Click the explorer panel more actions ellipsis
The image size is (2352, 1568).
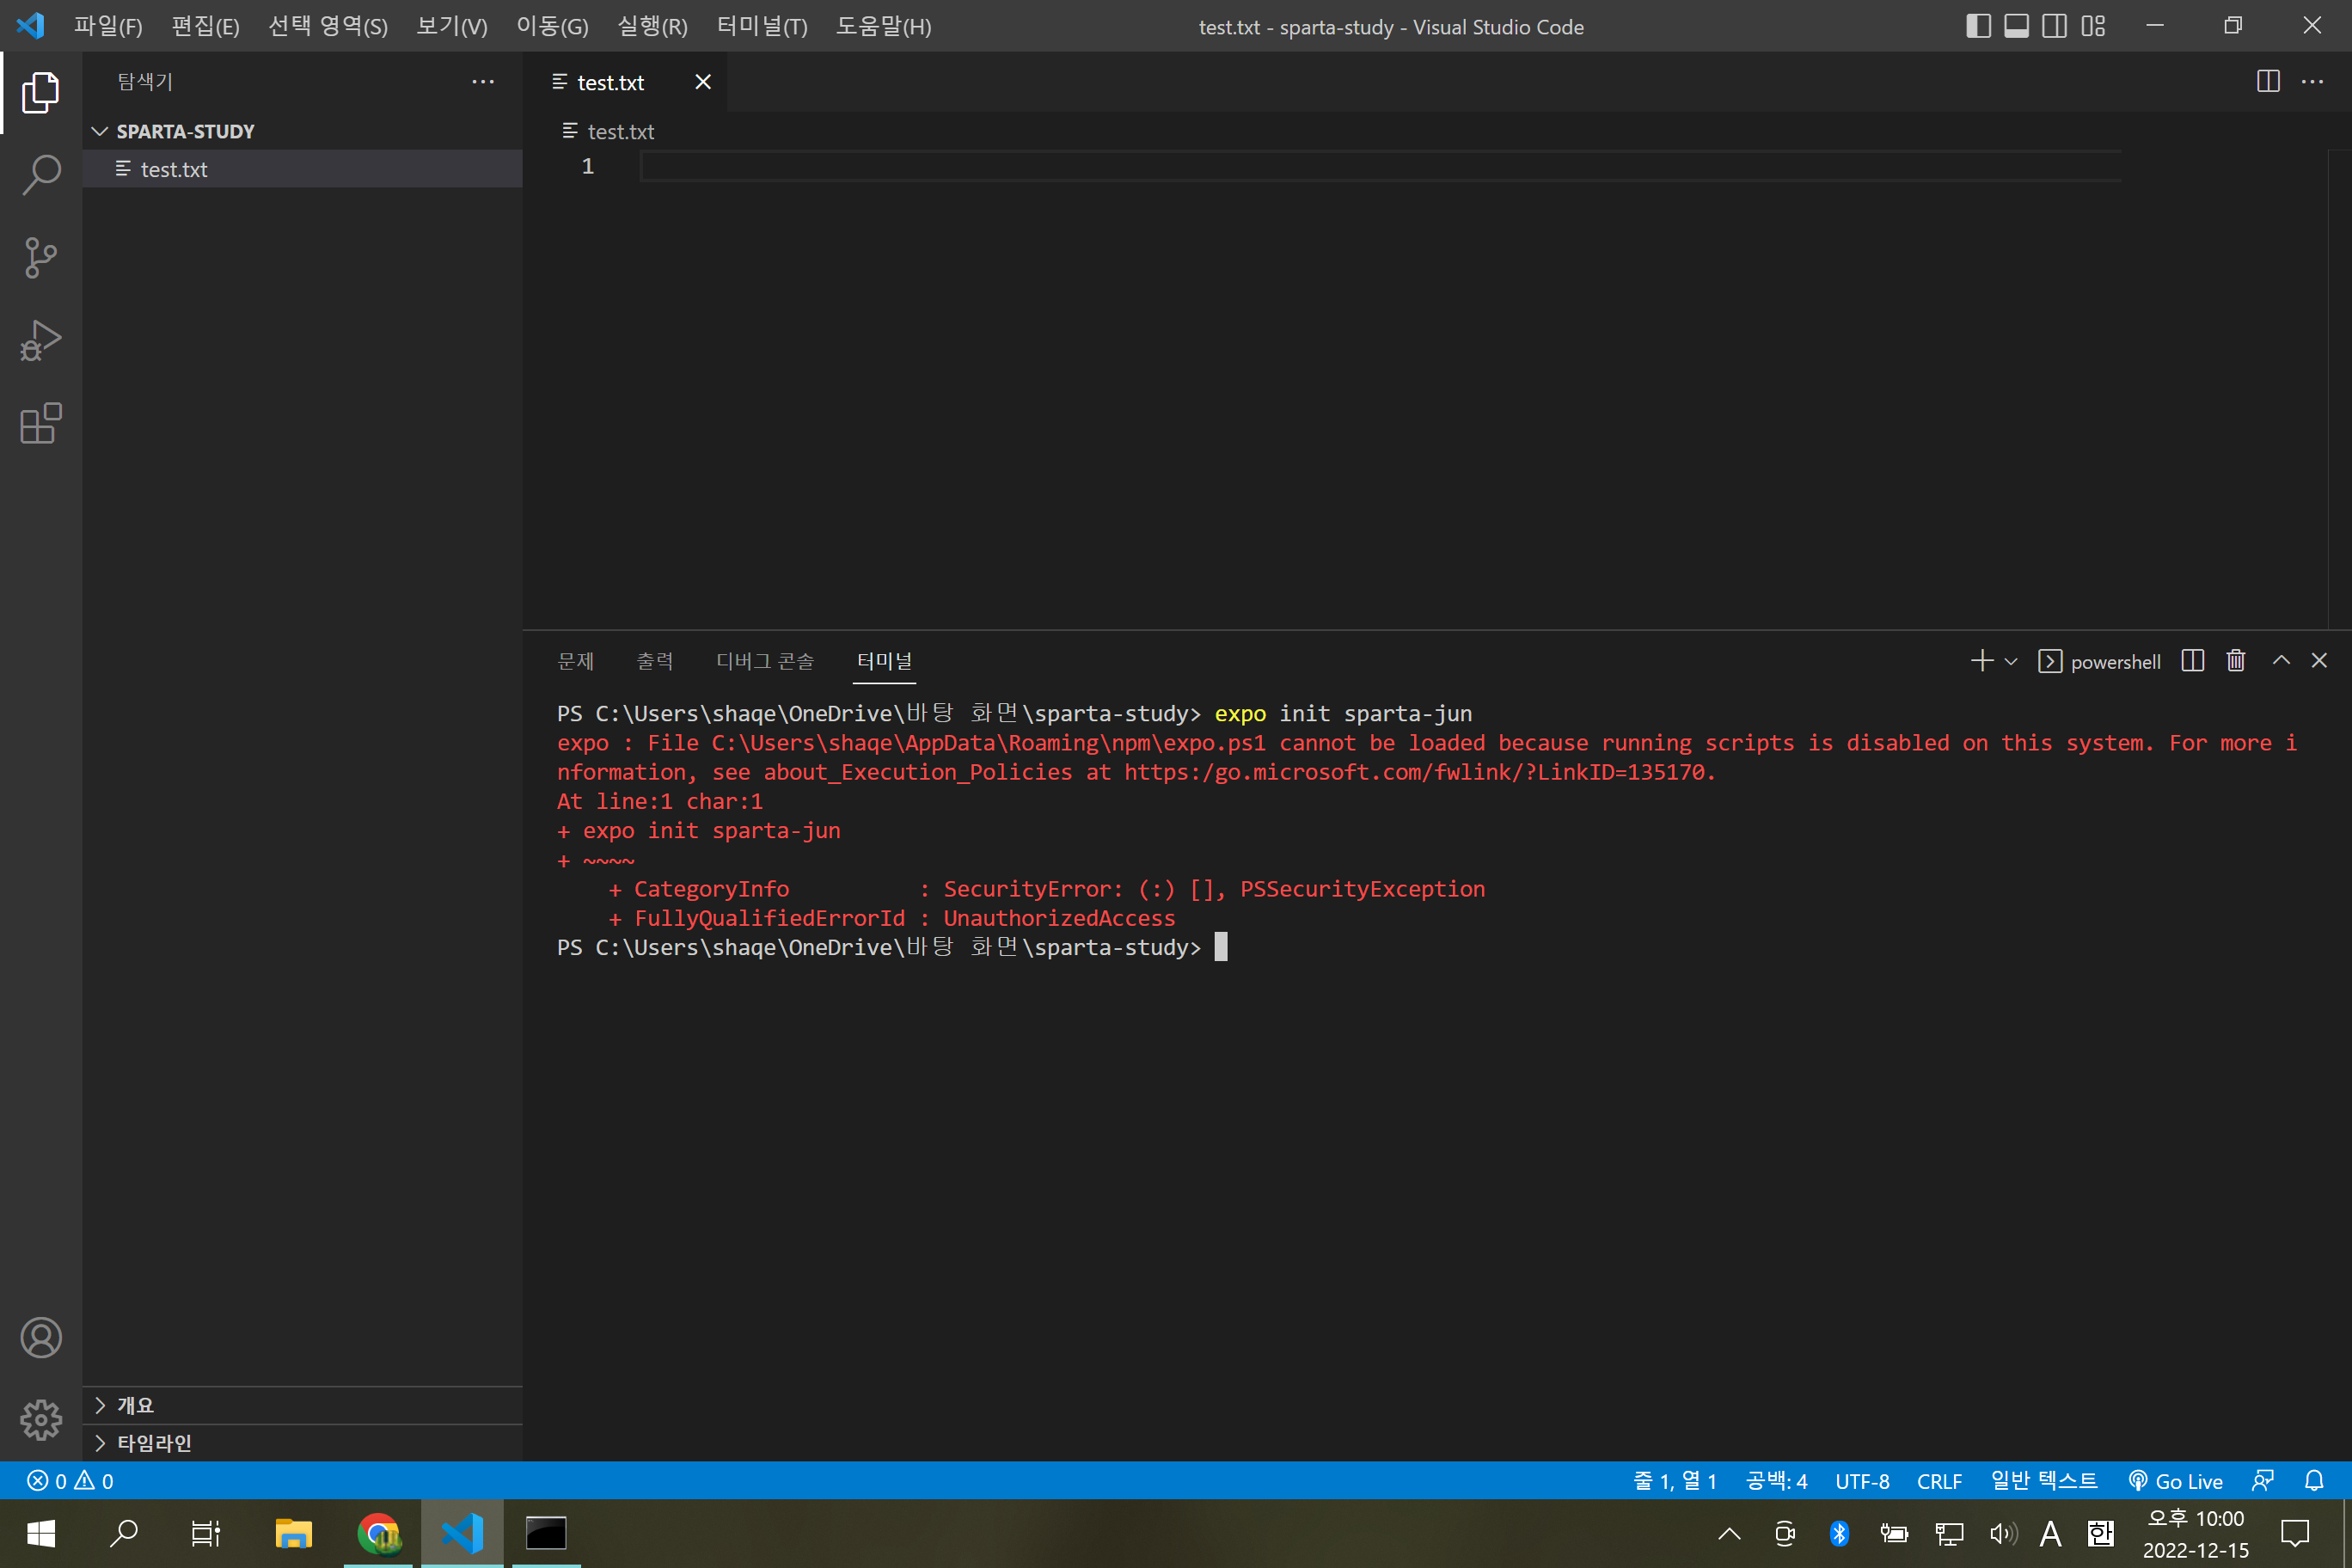[483, 82]
